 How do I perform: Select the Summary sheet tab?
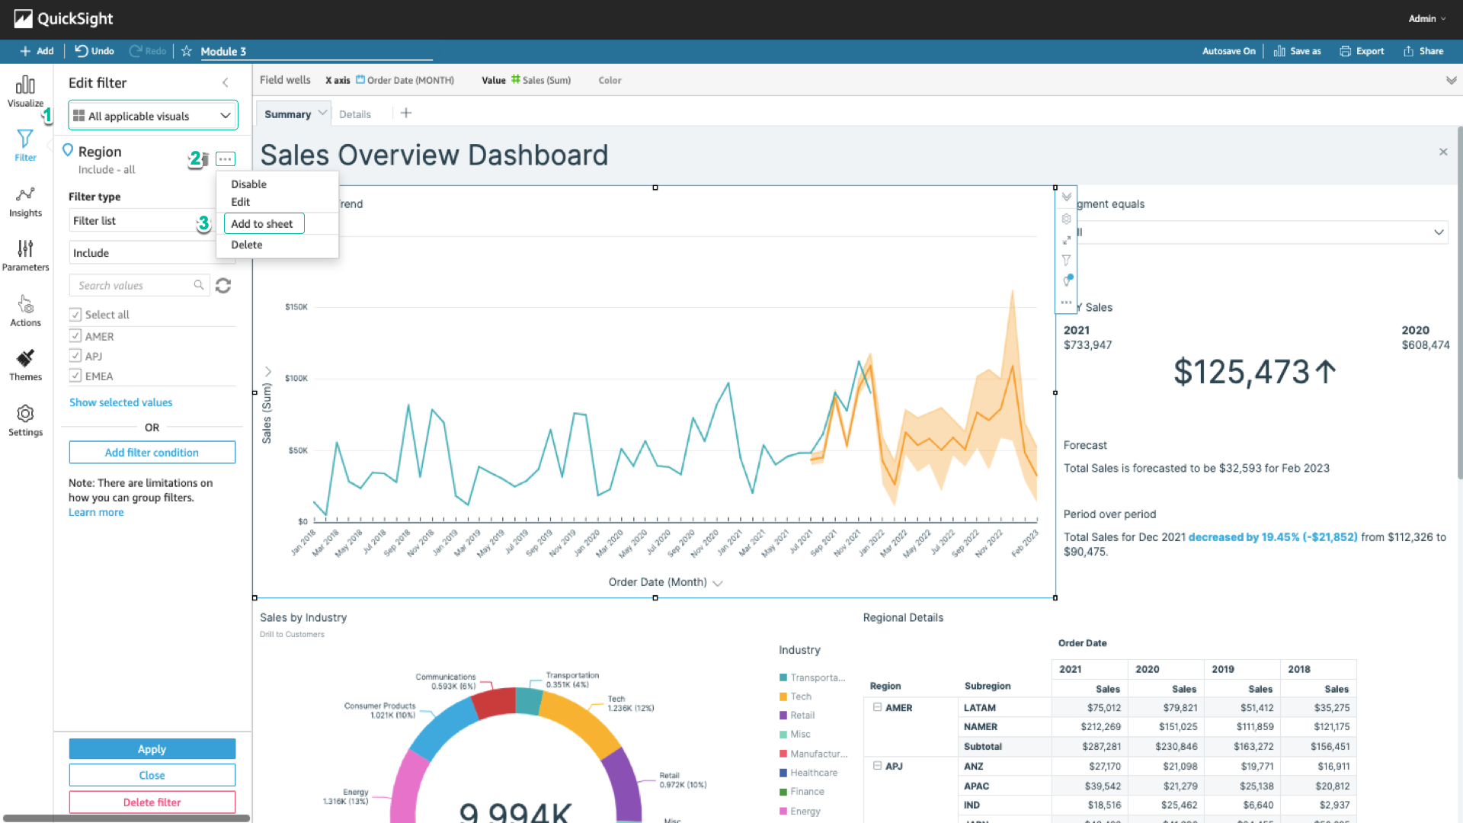click(x=287, y=114)
